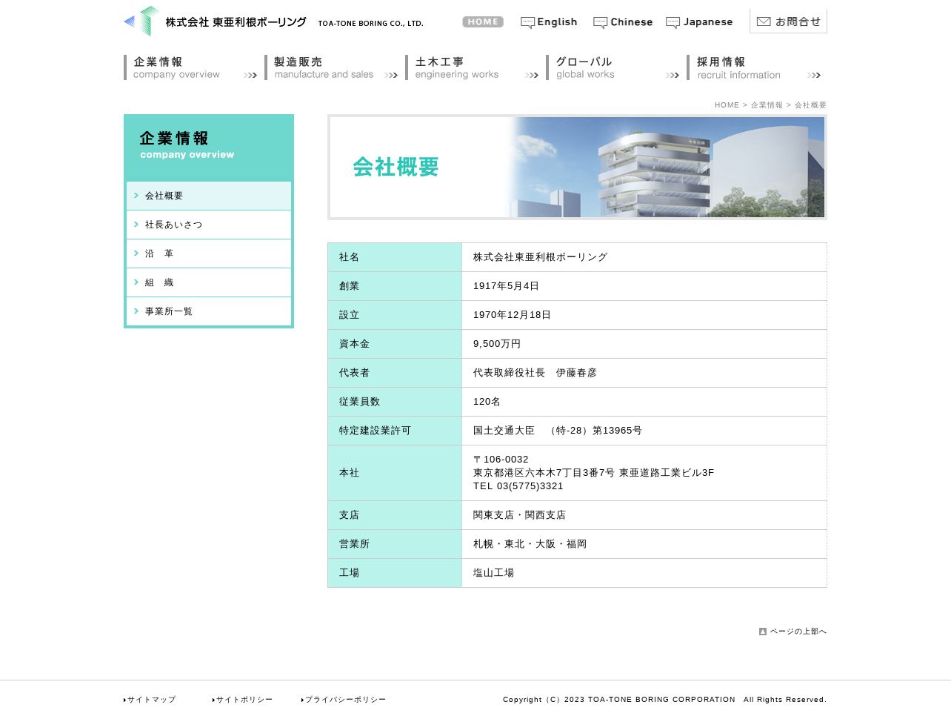Screen dimensions: 951x719
Task: Click the speech bubble icon beside English
Action: pyautogui.click(x=527, y=23)
